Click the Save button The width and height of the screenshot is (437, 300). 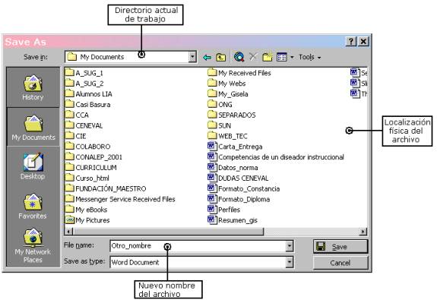(340, 247)
